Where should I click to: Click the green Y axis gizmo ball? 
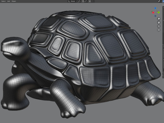(159, 12)
